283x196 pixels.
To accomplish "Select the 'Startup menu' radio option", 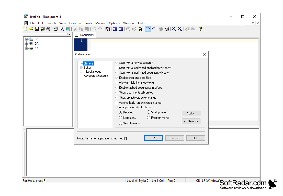I will 149,112.
